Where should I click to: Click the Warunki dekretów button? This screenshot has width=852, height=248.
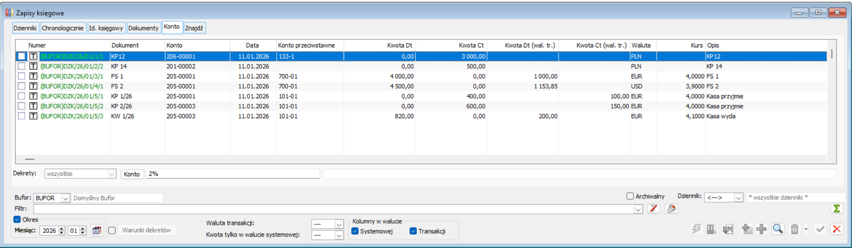[147, 230]
